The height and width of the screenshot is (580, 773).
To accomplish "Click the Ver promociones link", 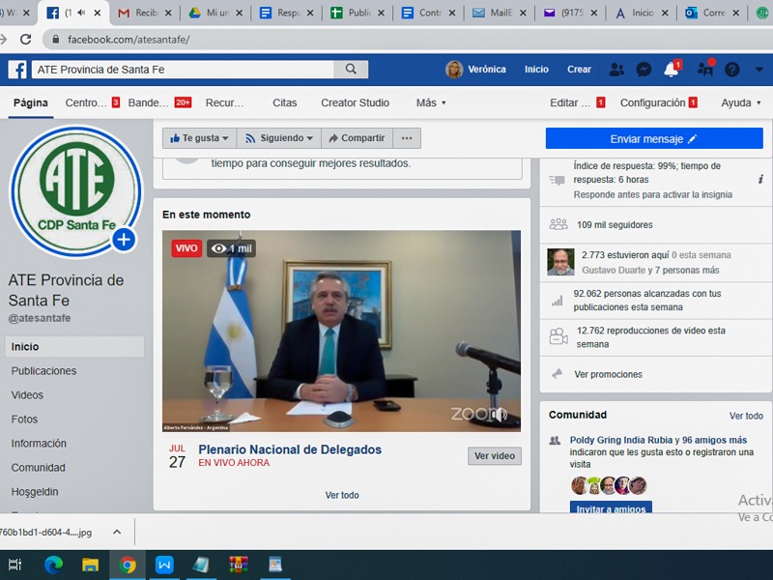I will click(609, 374).
